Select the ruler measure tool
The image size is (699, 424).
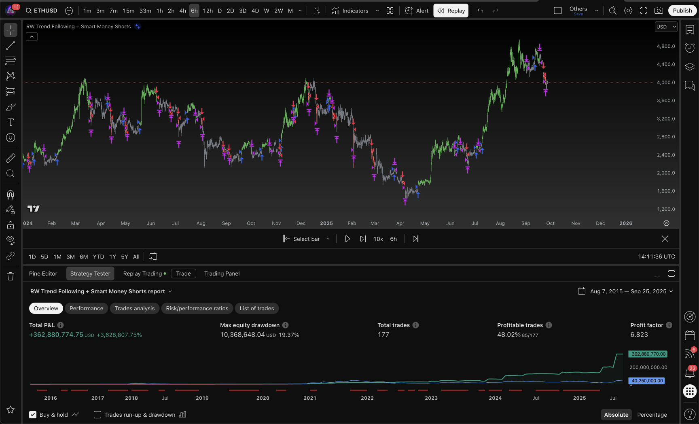[x=11, y=158]
